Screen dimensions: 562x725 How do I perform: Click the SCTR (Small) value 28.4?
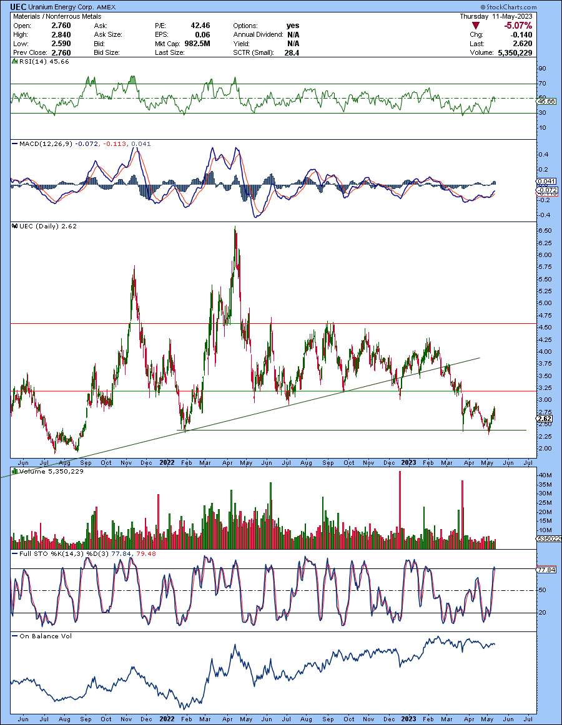(x=292, y=52)
